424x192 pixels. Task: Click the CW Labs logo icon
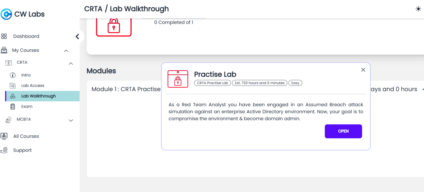(6, 14)
